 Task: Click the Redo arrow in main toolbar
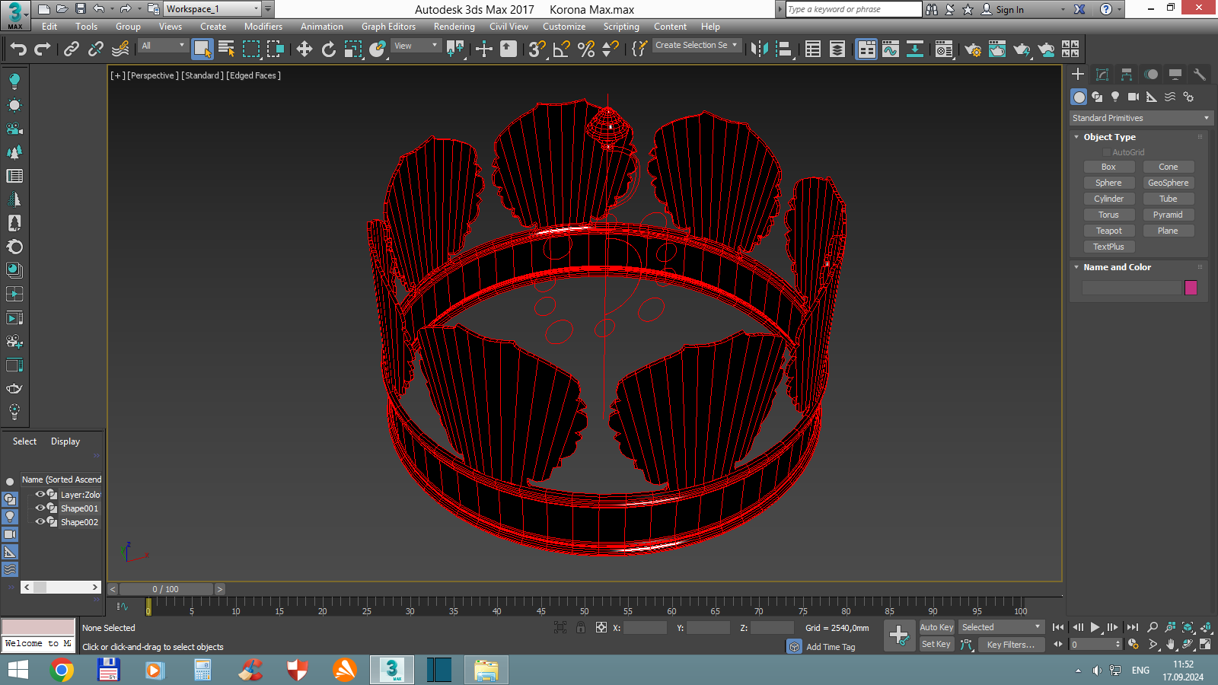pos(43,49)
